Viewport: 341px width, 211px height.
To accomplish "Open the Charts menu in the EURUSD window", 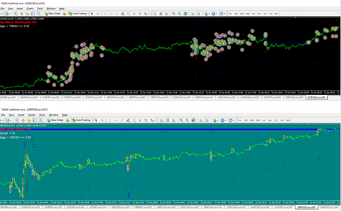I will (30, 9).
